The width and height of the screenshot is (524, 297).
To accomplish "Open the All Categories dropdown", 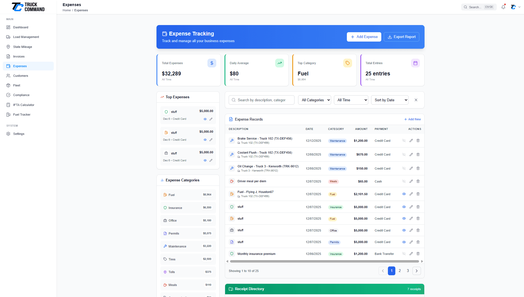I will 314,100.
